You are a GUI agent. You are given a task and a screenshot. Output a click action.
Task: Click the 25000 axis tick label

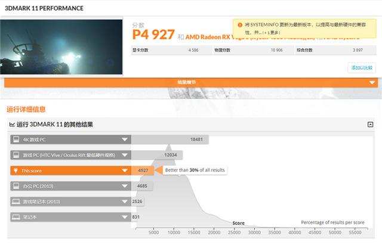click(234, 232)
